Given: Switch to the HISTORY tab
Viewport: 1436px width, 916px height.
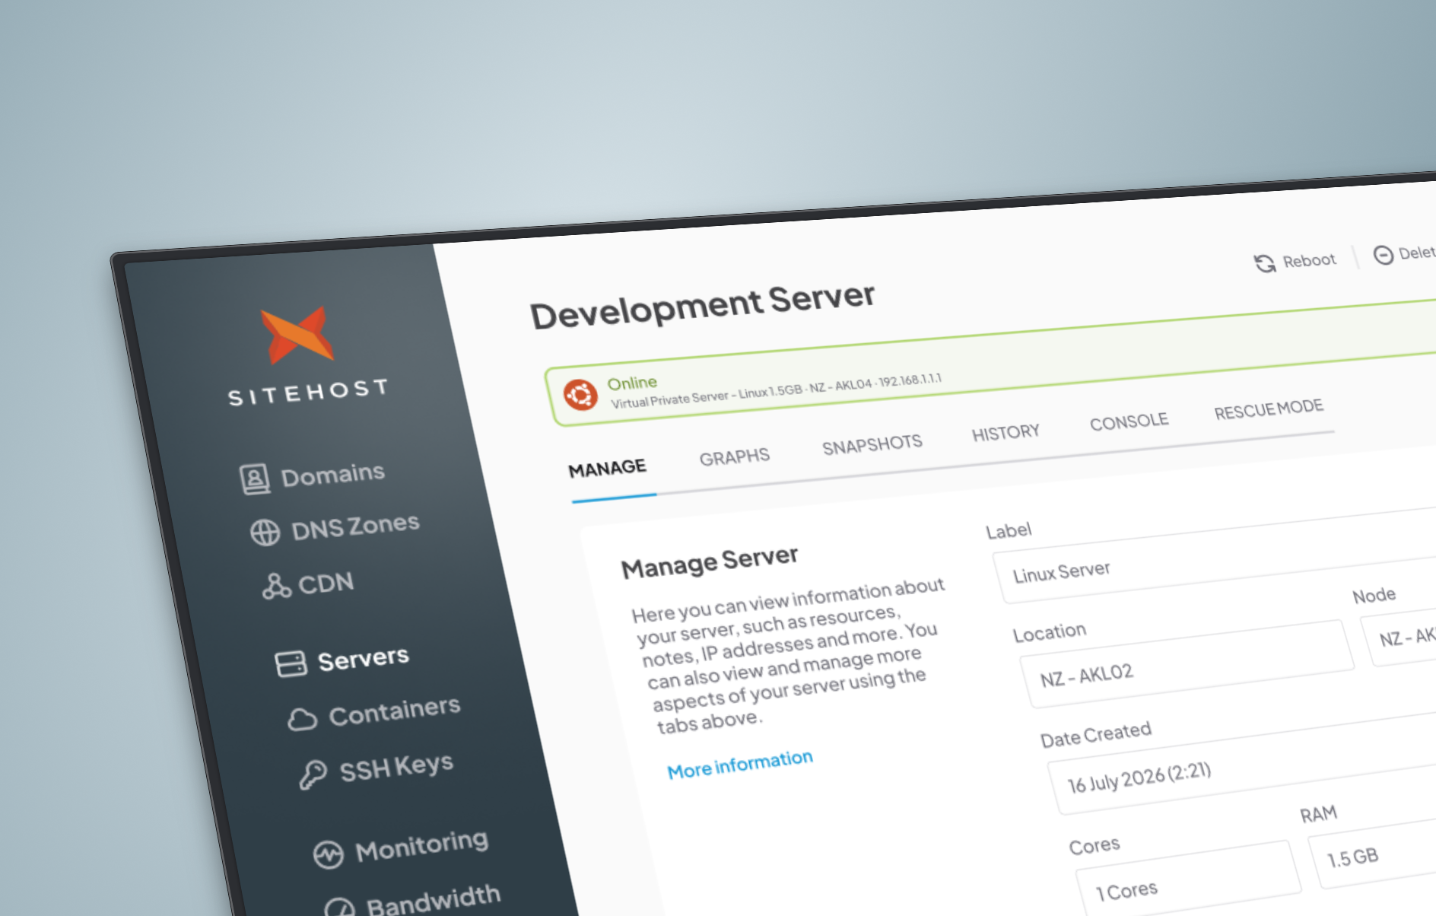Looking at the screenshot, I should 1006,433.
